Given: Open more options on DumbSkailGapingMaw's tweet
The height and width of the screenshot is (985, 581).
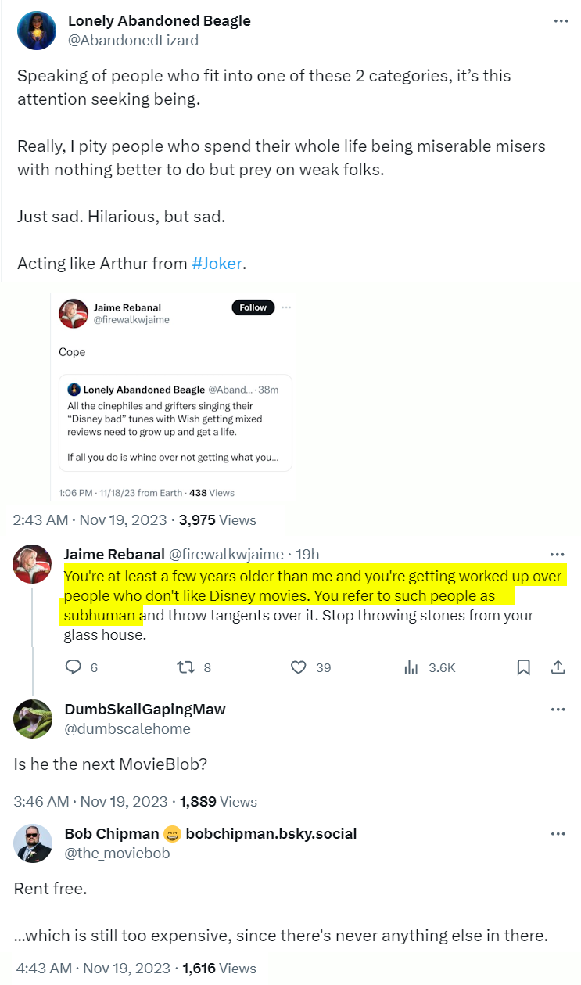Looking at the screenshot, I should (558, 710).
